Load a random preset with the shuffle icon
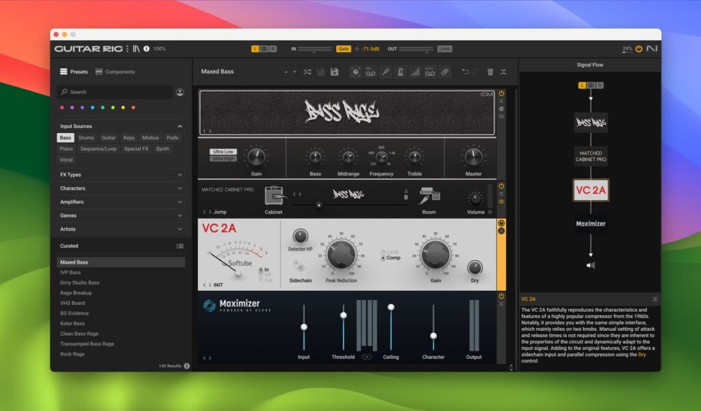Viewport: 701px width, 411px height. [x=308, y=71]
